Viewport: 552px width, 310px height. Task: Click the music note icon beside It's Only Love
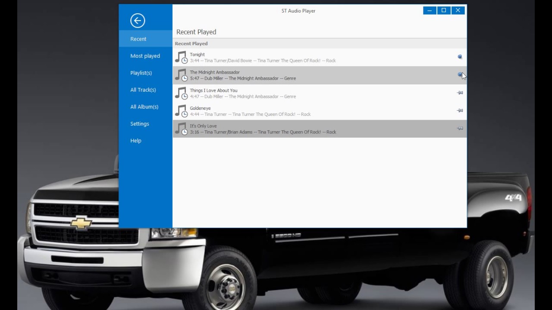[181, 129]
